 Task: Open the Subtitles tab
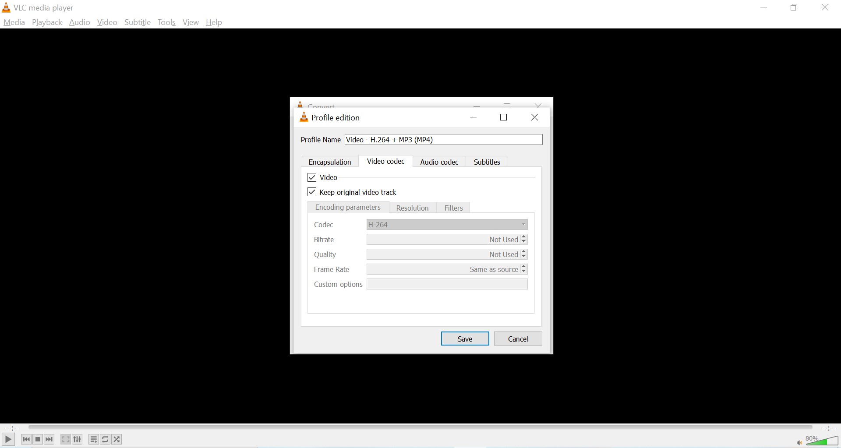click(487, 162)
